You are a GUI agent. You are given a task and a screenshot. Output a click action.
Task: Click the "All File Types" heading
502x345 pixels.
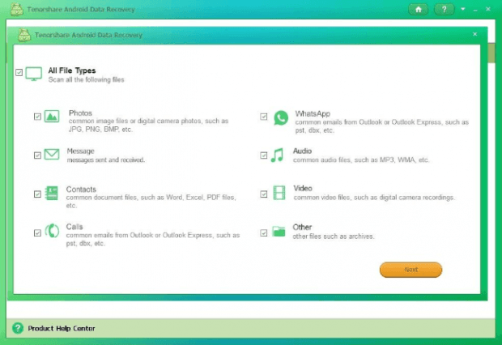(72, 70)
